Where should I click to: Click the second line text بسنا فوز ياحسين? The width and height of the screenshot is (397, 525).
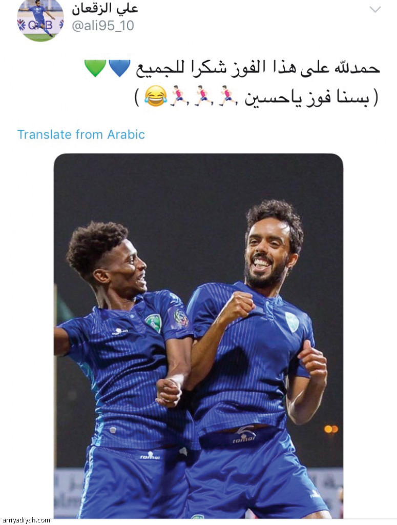point(307,97)
